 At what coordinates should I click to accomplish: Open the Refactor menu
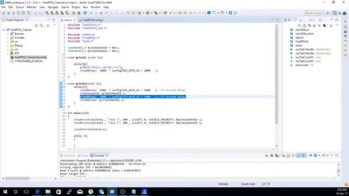pyautogui.click(x=32, y=7)
